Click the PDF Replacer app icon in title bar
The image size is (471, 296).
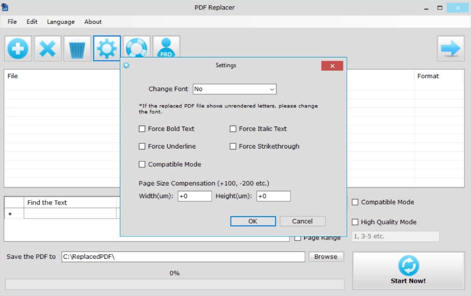[x=5, y=7]
